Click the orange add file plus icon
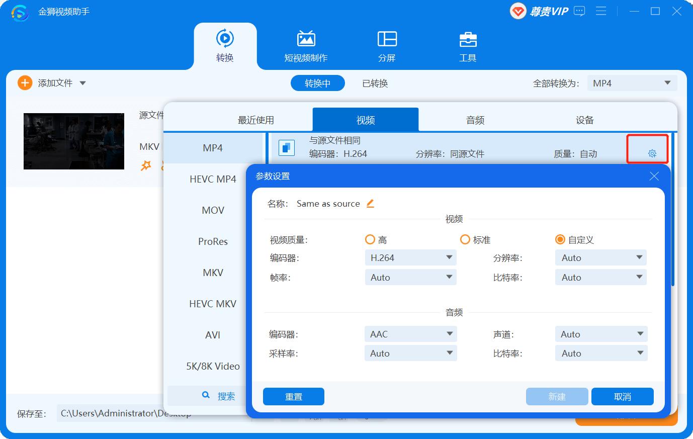Viewport: 693px width, 439px height. [25, 83]
